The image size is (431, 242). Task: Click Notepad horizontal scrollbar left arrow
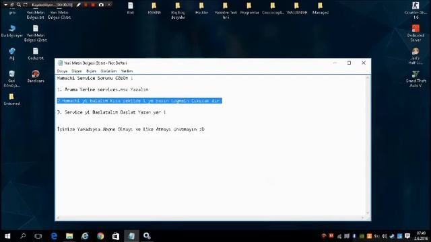(x=58, y=218)
